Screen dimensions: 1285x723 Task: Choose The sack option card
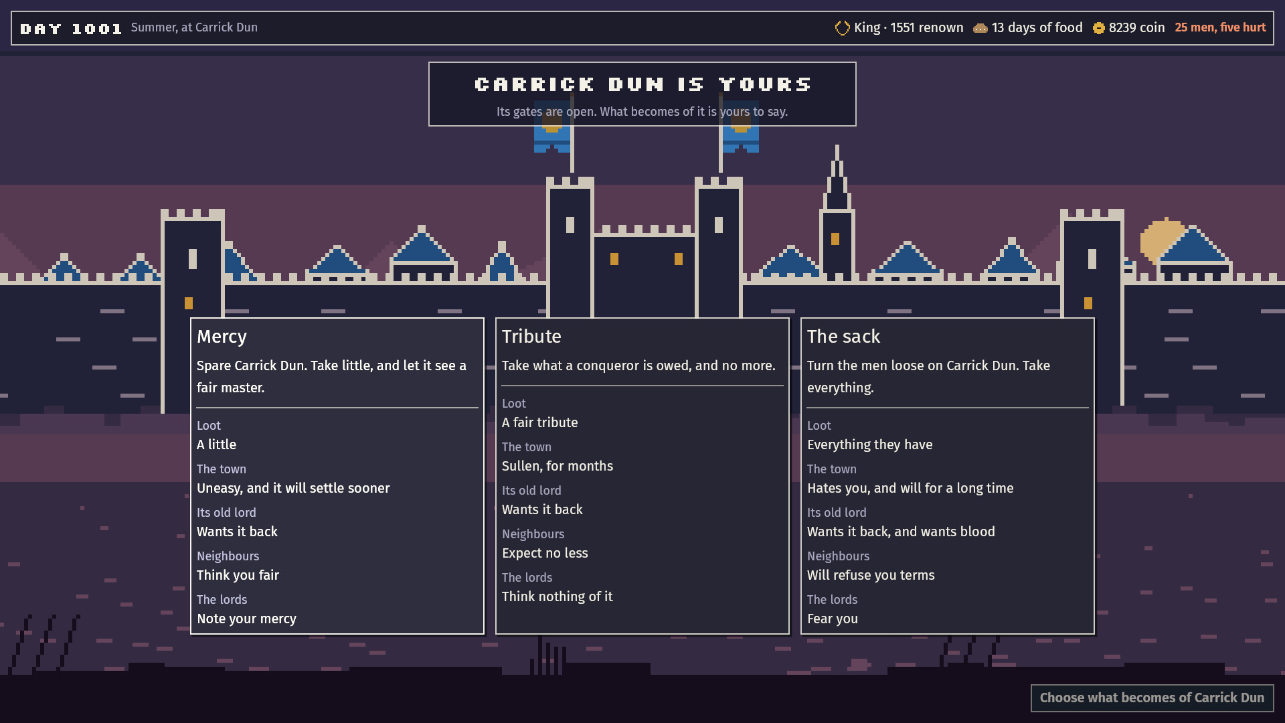point(948,476)
